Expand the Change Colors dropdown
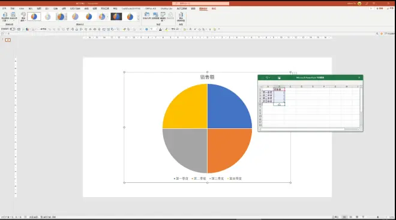This screenshot has height=220, width=396. click(x=23, y=17)
